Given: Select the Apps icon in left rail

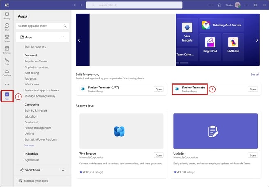Looking at the screenshot, I should pos(7,96).
